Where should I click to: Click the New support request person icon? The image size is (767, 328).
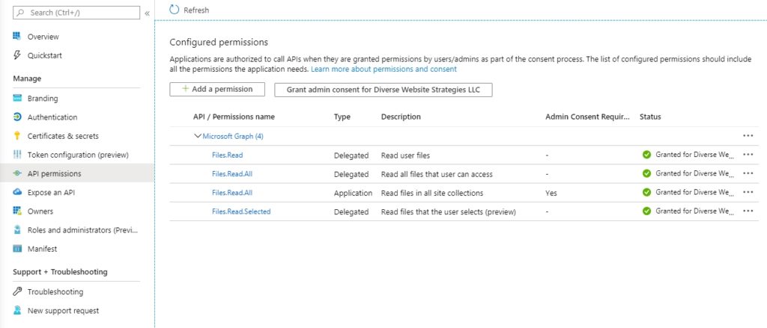point(17,310)
